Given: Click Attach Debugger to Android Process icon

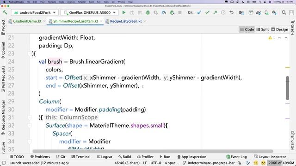Looking at the screenshot, I should (x=172, y=12).
